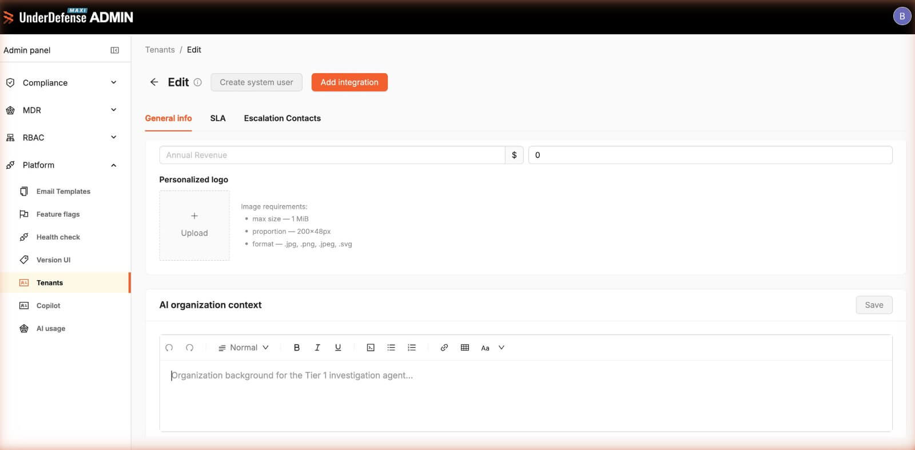
Task: Insert a link in the editor
Action: [x=444, y=348]
